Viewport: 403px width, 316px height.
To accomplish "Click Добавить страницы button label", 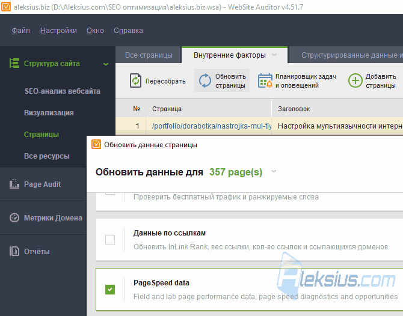I will [381, 81].
